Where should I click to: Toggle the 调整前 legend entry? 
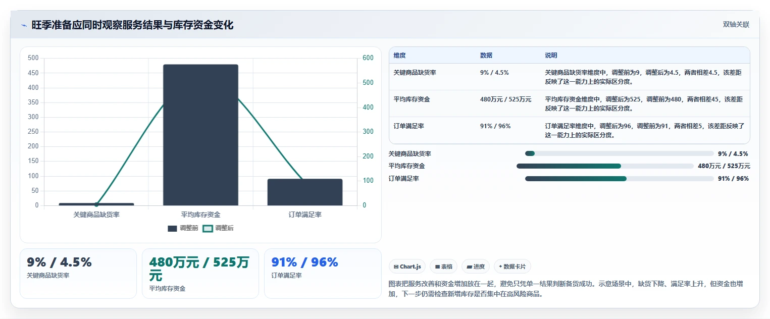pos(183,228)
